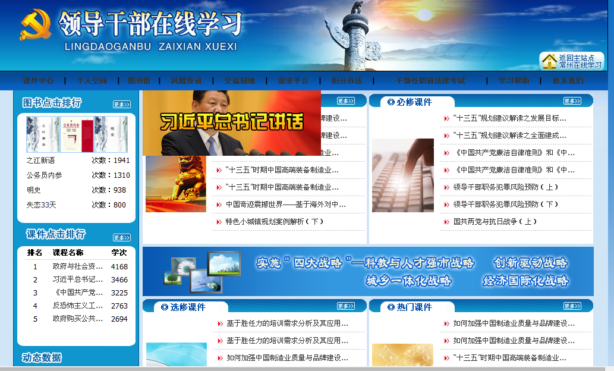Show more in 课件点击排行 via 更多
The height and width of the screenshot is (371, 614).
(x=121, y=238)
